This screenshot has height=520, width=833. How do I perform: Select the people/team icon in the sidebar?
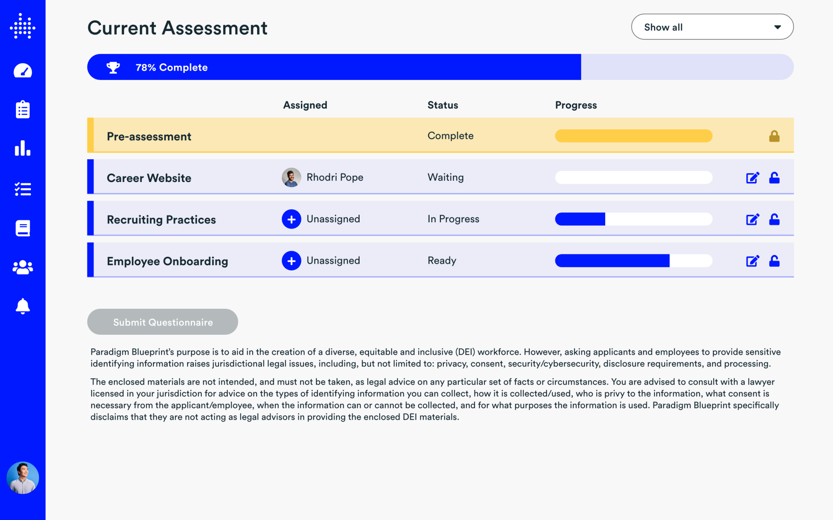(x=23, y=267)
